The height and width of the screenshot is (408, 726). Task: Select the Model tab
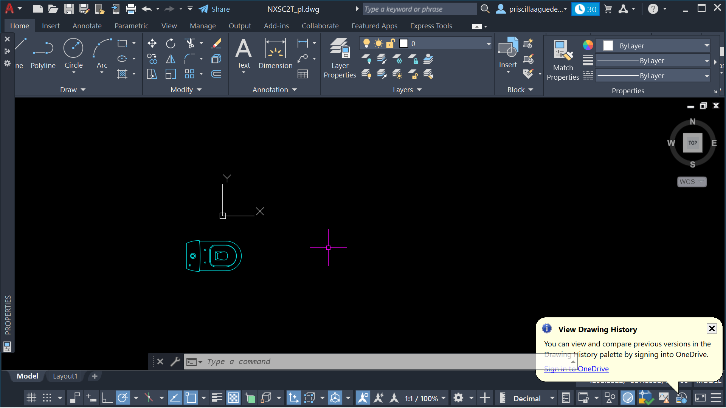click(x=27, y=376)
